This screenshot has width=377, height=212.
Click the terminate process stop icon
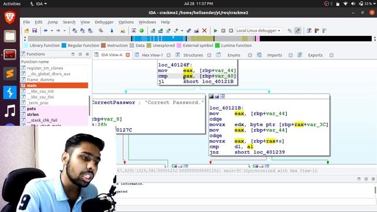point(231,31)
